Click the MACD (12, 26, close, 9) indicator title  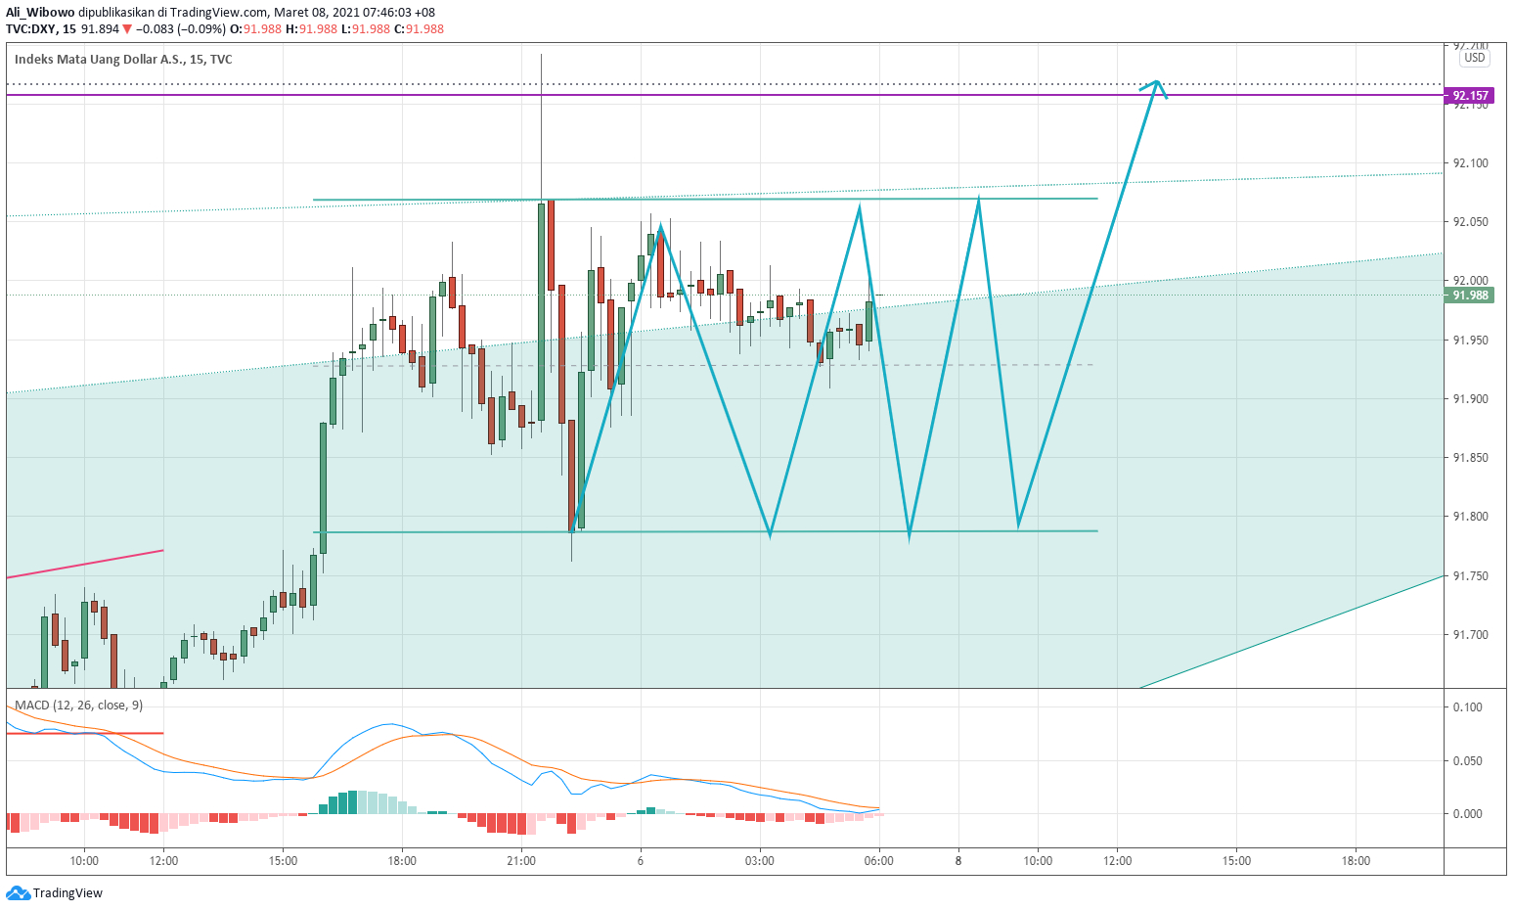click(x=78, y=705)
